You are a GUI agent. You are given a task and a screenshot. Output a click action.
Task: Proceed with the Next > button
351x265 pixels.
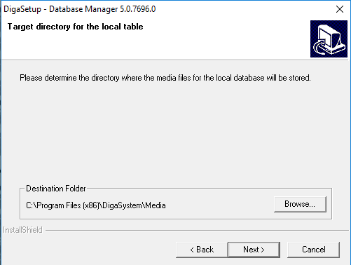pos(254,250)
